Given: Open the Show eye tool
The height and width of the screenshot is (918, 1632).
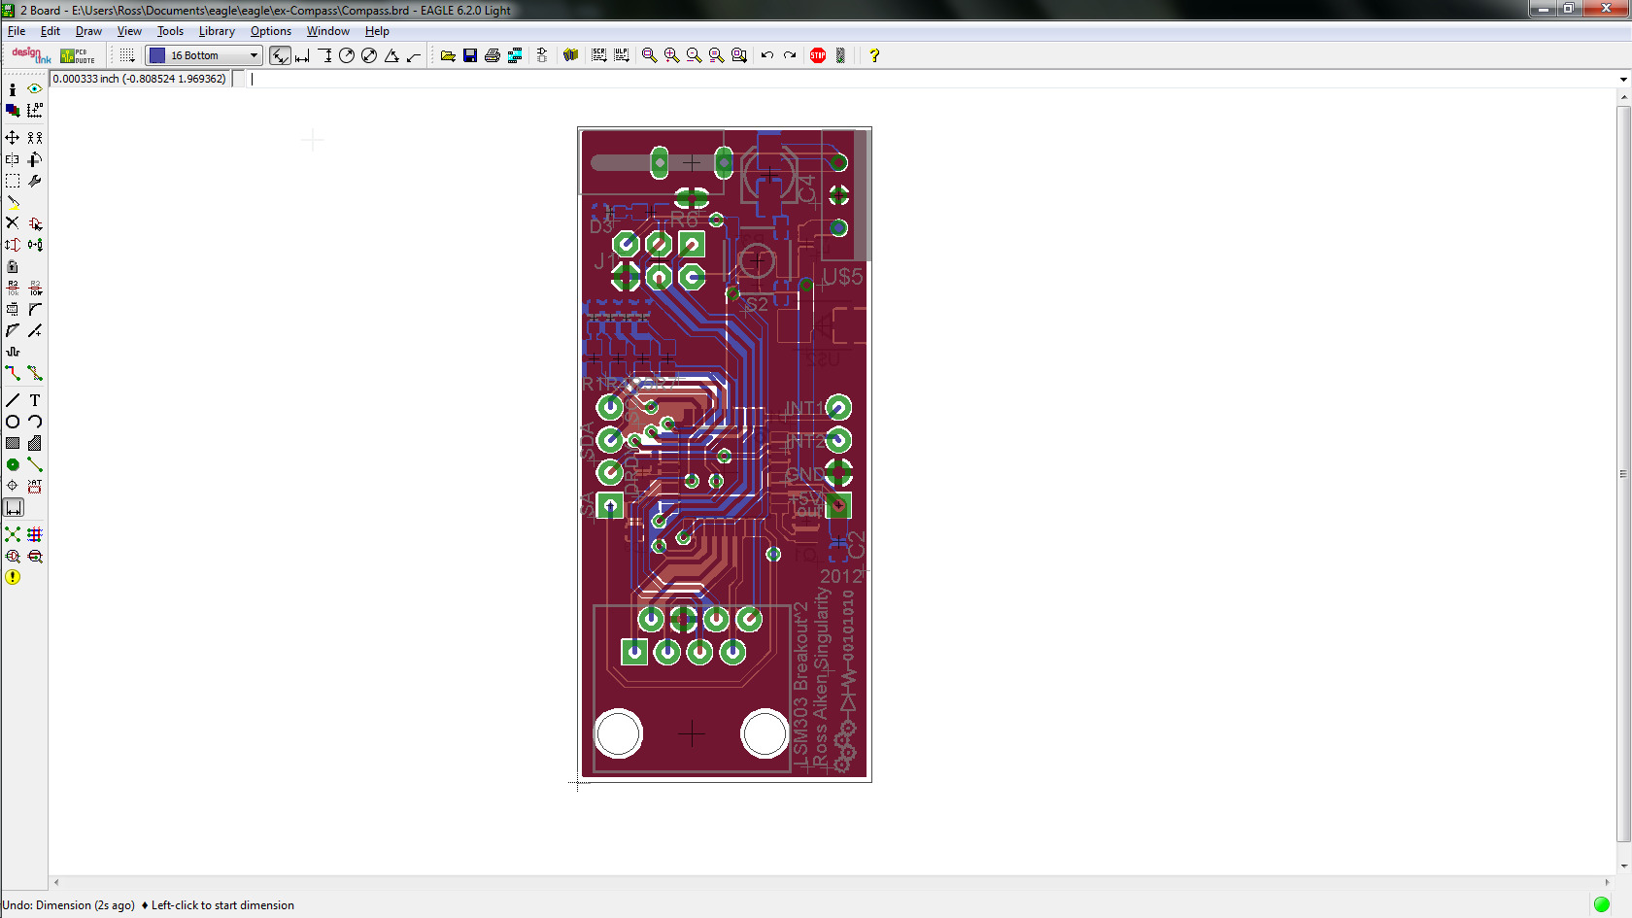Looking at the screenshot, I should pyautogui.click(x=35, y=89).
